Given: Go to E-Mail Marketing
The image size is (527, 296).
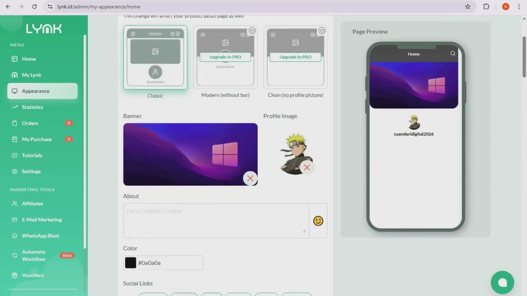Looking at the screenshot, I should click(x=42, y=220).
